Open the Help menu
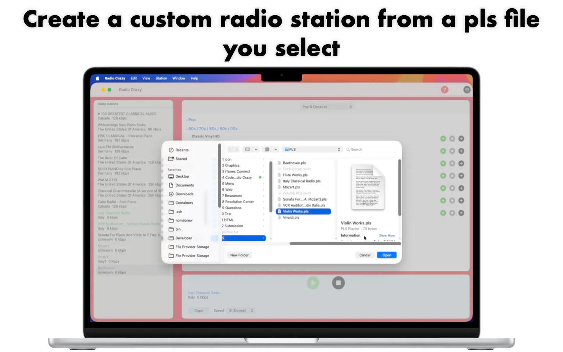The width and height of the screenshot is (563, 352). (194, 78)
